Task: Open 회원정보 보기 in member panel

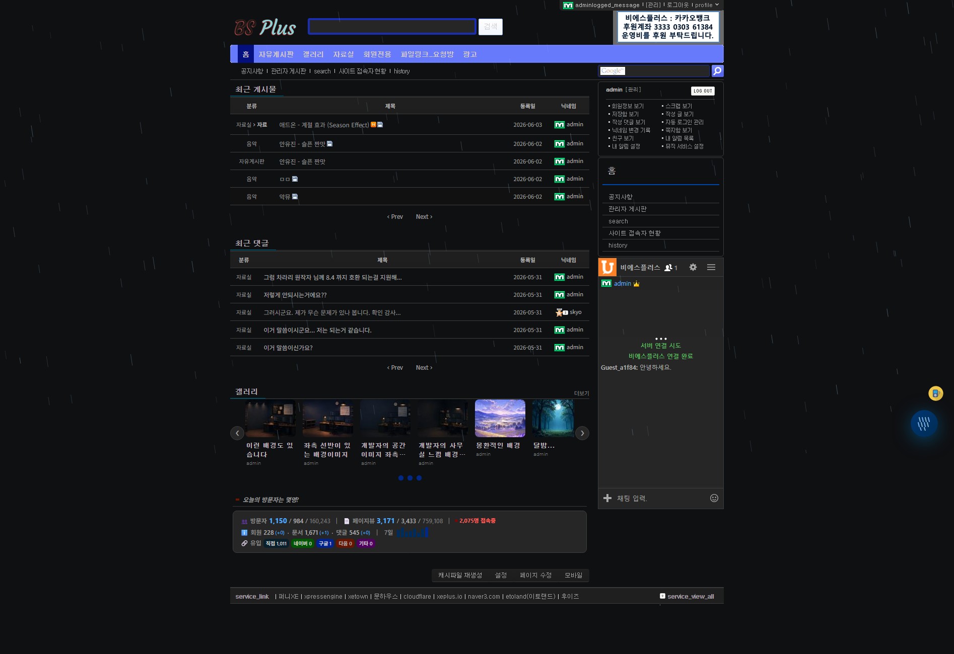Action: click(x=628, y=106)
